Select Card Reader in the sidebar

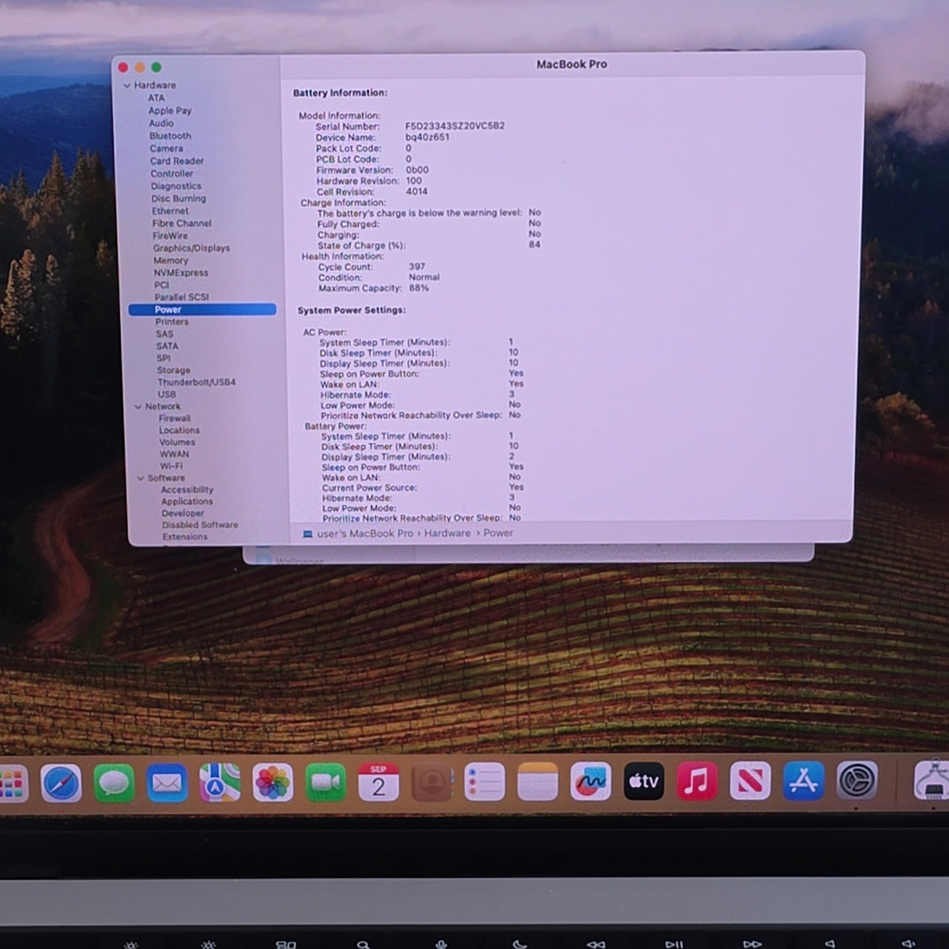[x=177, y=161]
